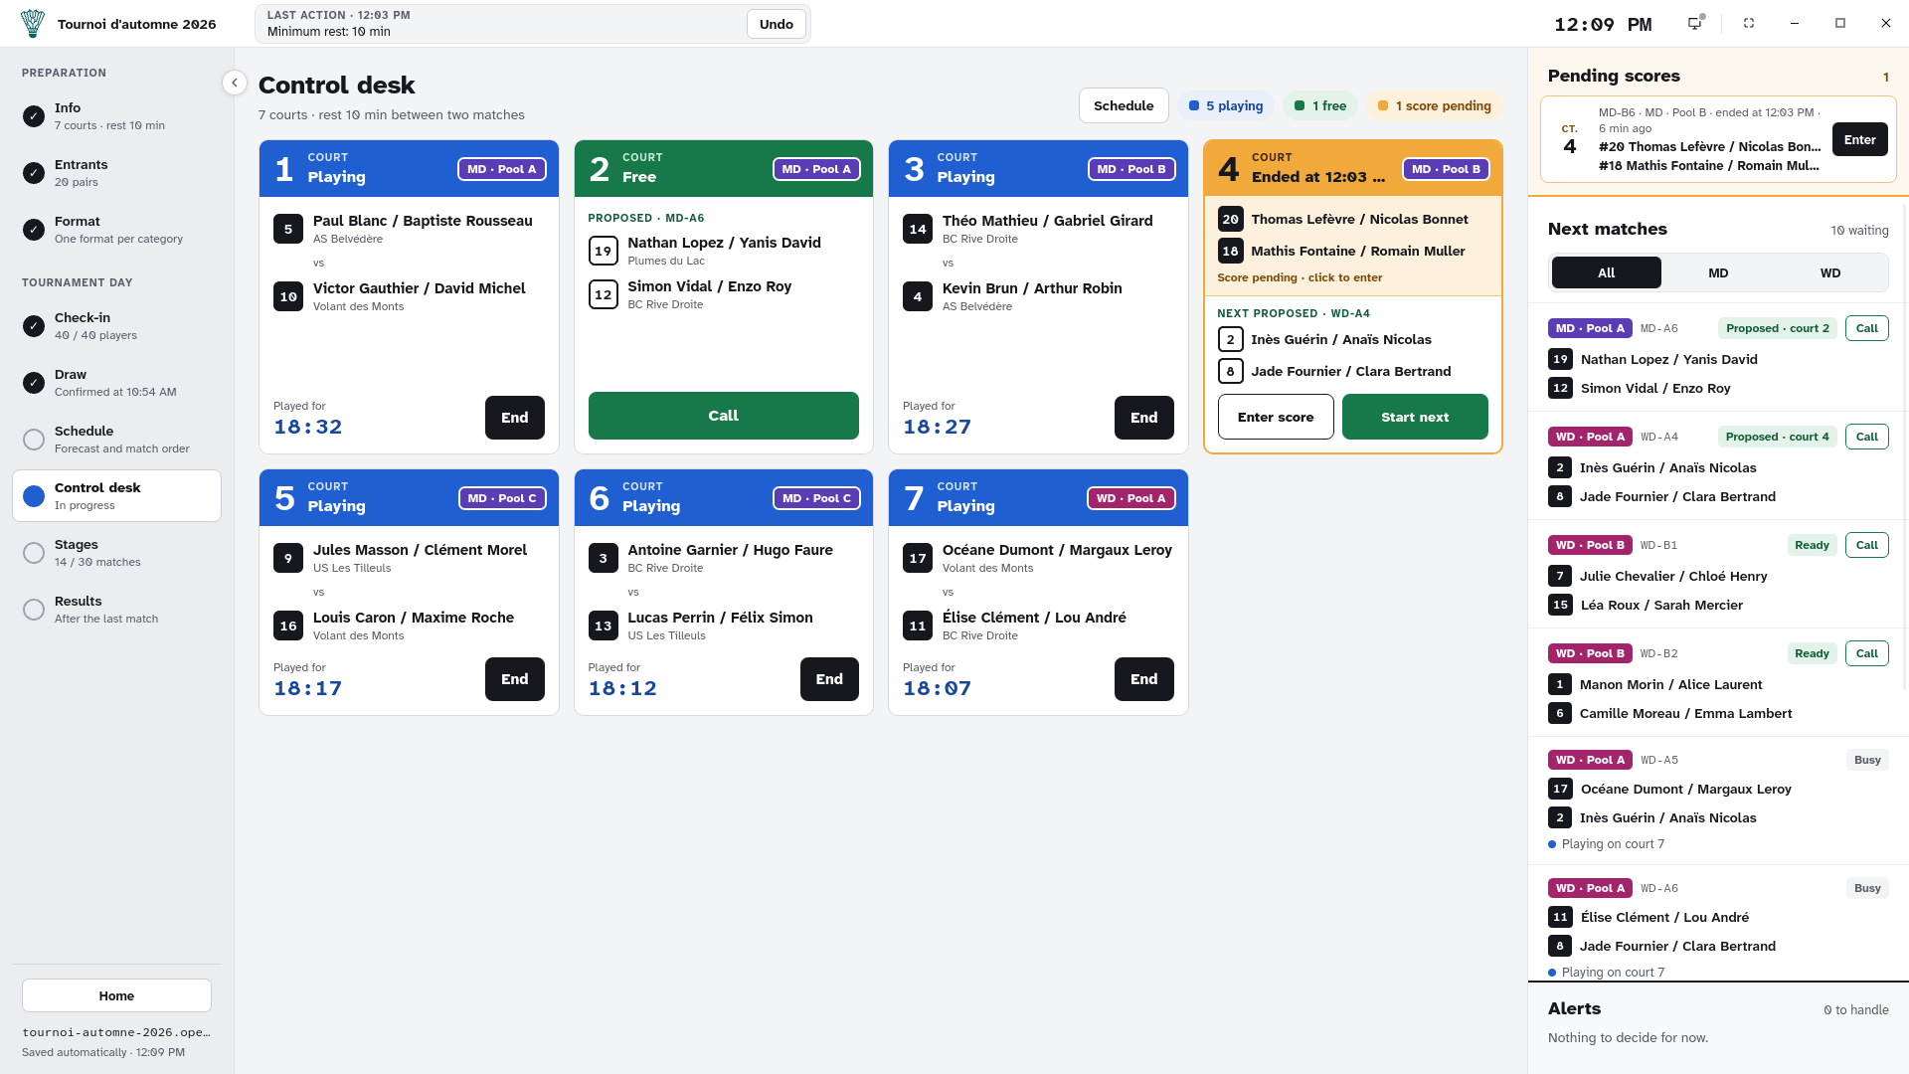Screen dimensions: 1909x1074
Task: Open the Schedule button near the status chips
Action: click(x=1124, y=105)
